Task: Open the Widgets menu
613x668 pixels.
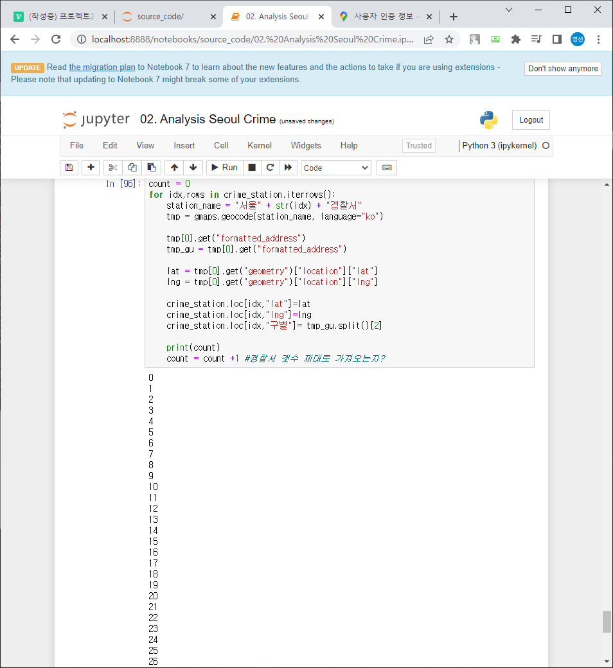Action: coord(306,146)
